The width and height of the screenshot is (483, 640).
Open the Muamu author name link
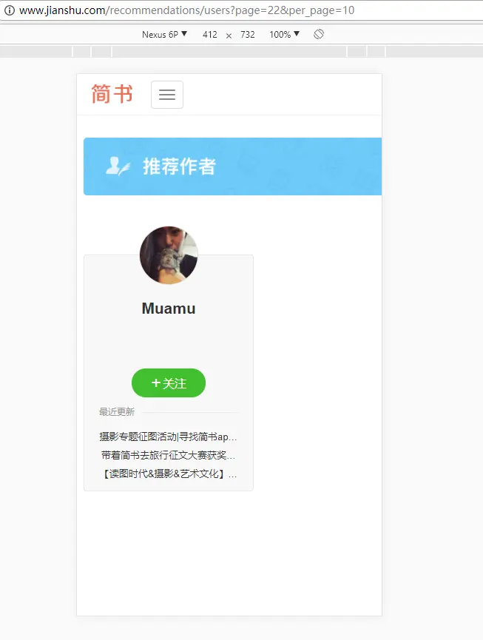pyautogui.click(x=169, y=309)
